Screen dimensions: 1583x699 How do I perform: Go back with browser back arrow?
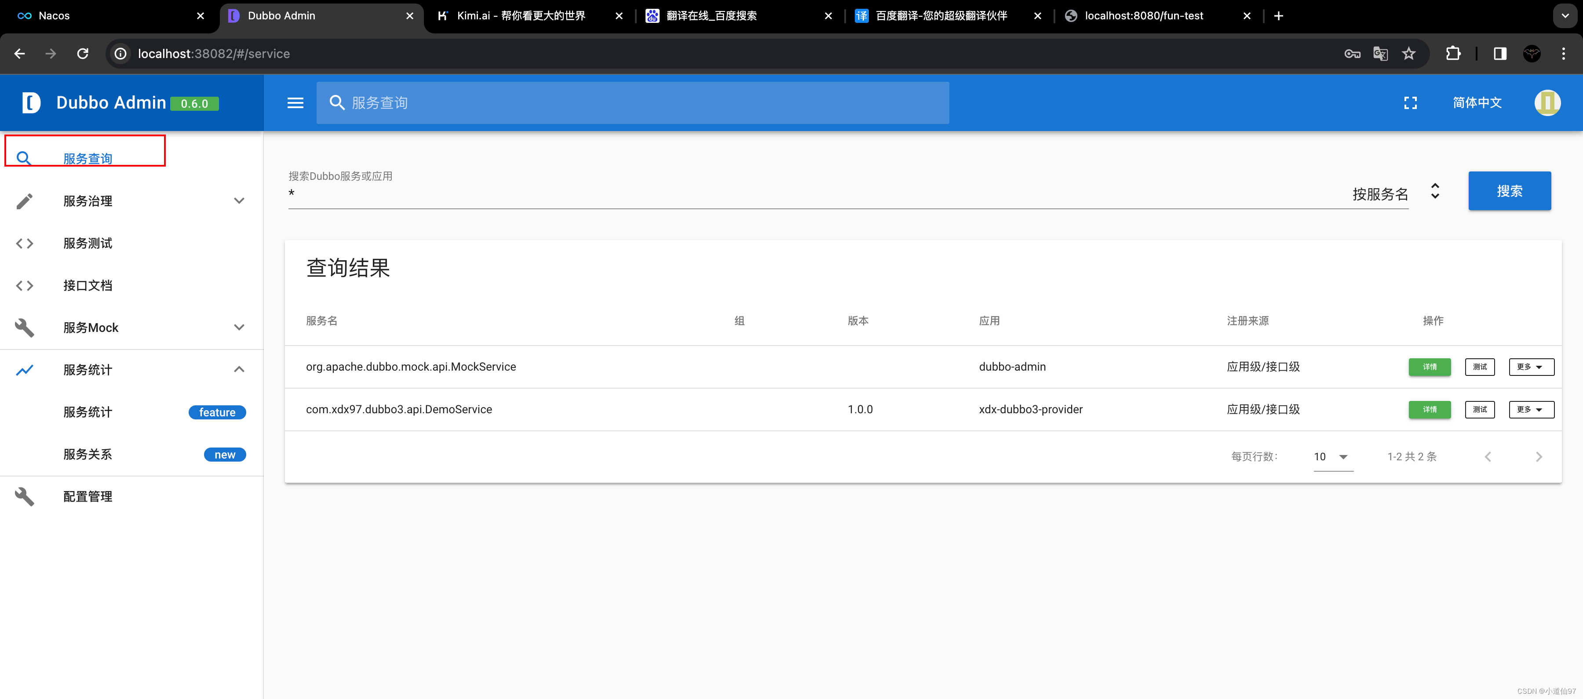[20, 54]
